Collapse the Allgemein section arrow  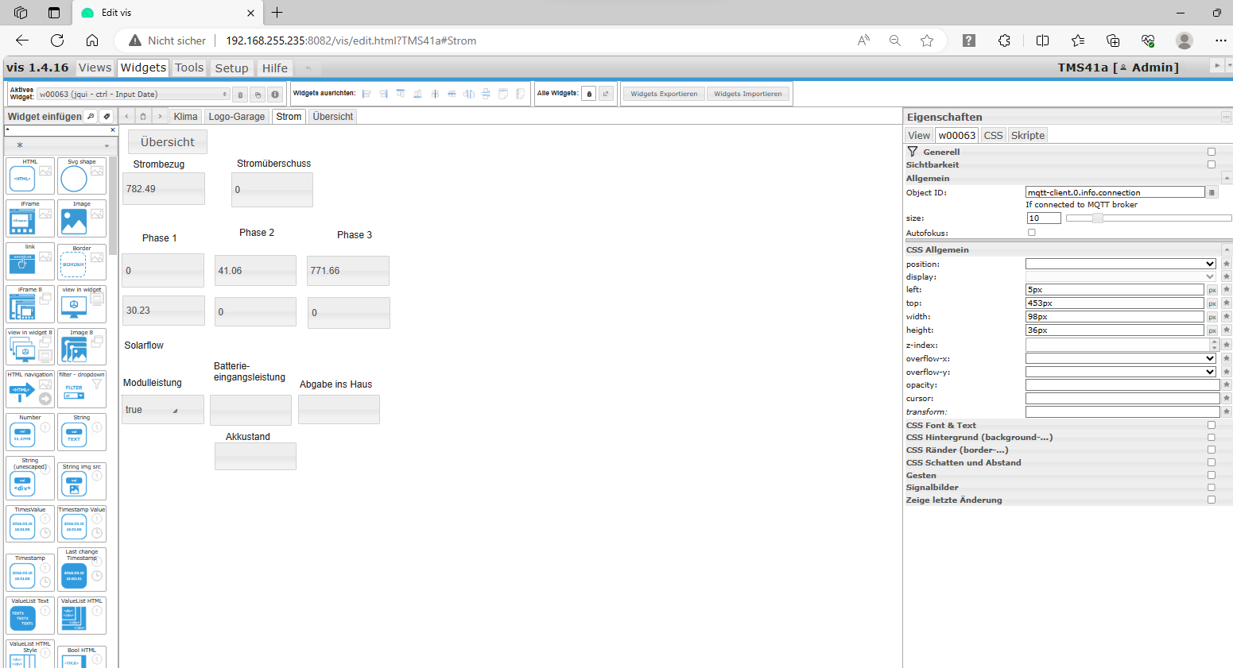[x=1227, y=178]
